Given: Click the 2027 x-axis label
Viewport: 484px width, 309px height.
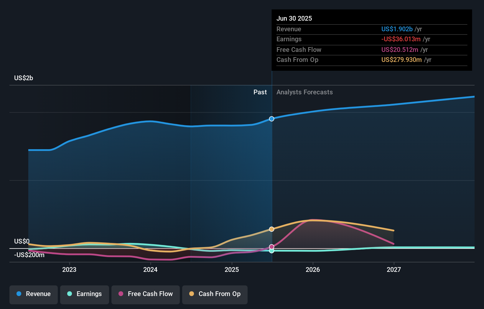Looking at the screenshot, I should 394,269.
